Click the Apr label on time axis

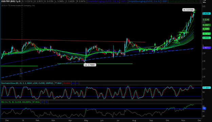70,120
